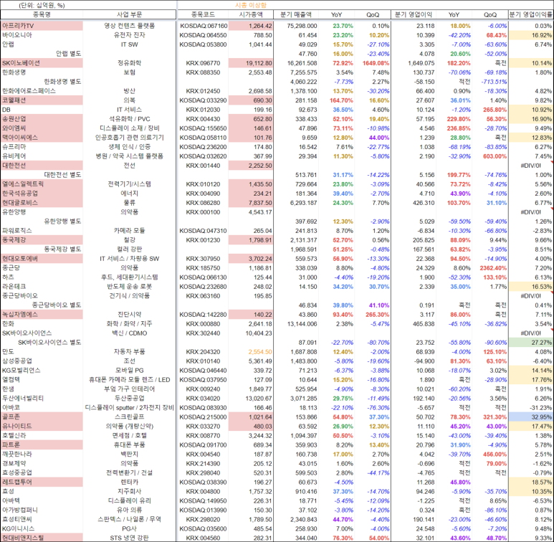Click stock code KRX:096770
The height and width of the screenshot is (542, 554).
tap(203, 63)
